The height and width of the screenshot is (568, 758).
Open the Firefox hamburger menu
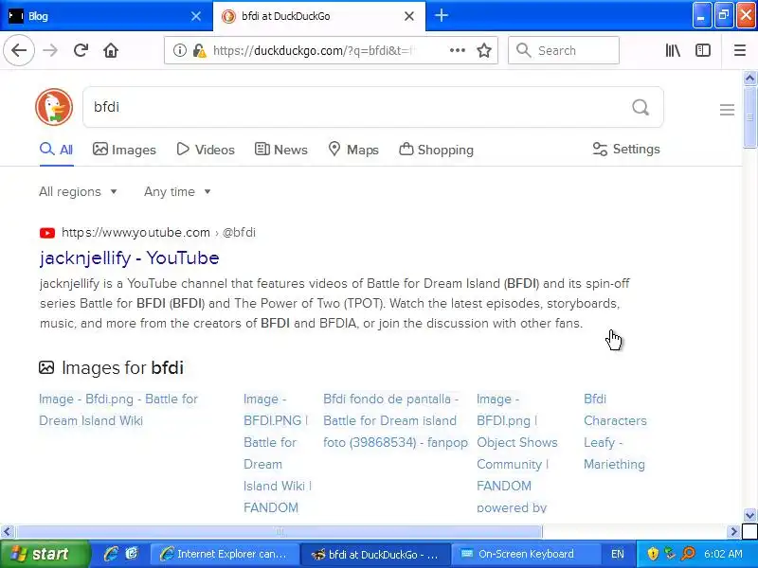(x=740, y=50)
